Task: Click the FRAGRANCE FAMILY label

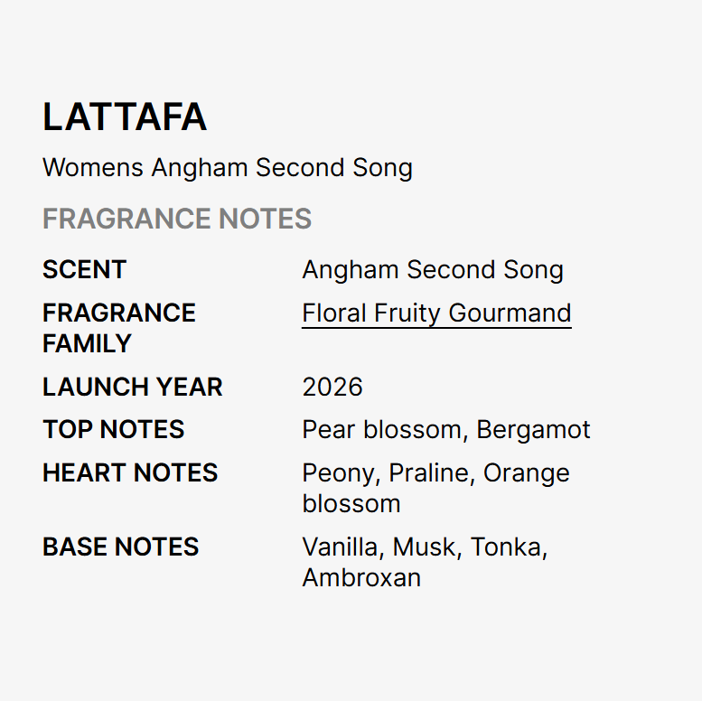Action: (x=119, y=328)
